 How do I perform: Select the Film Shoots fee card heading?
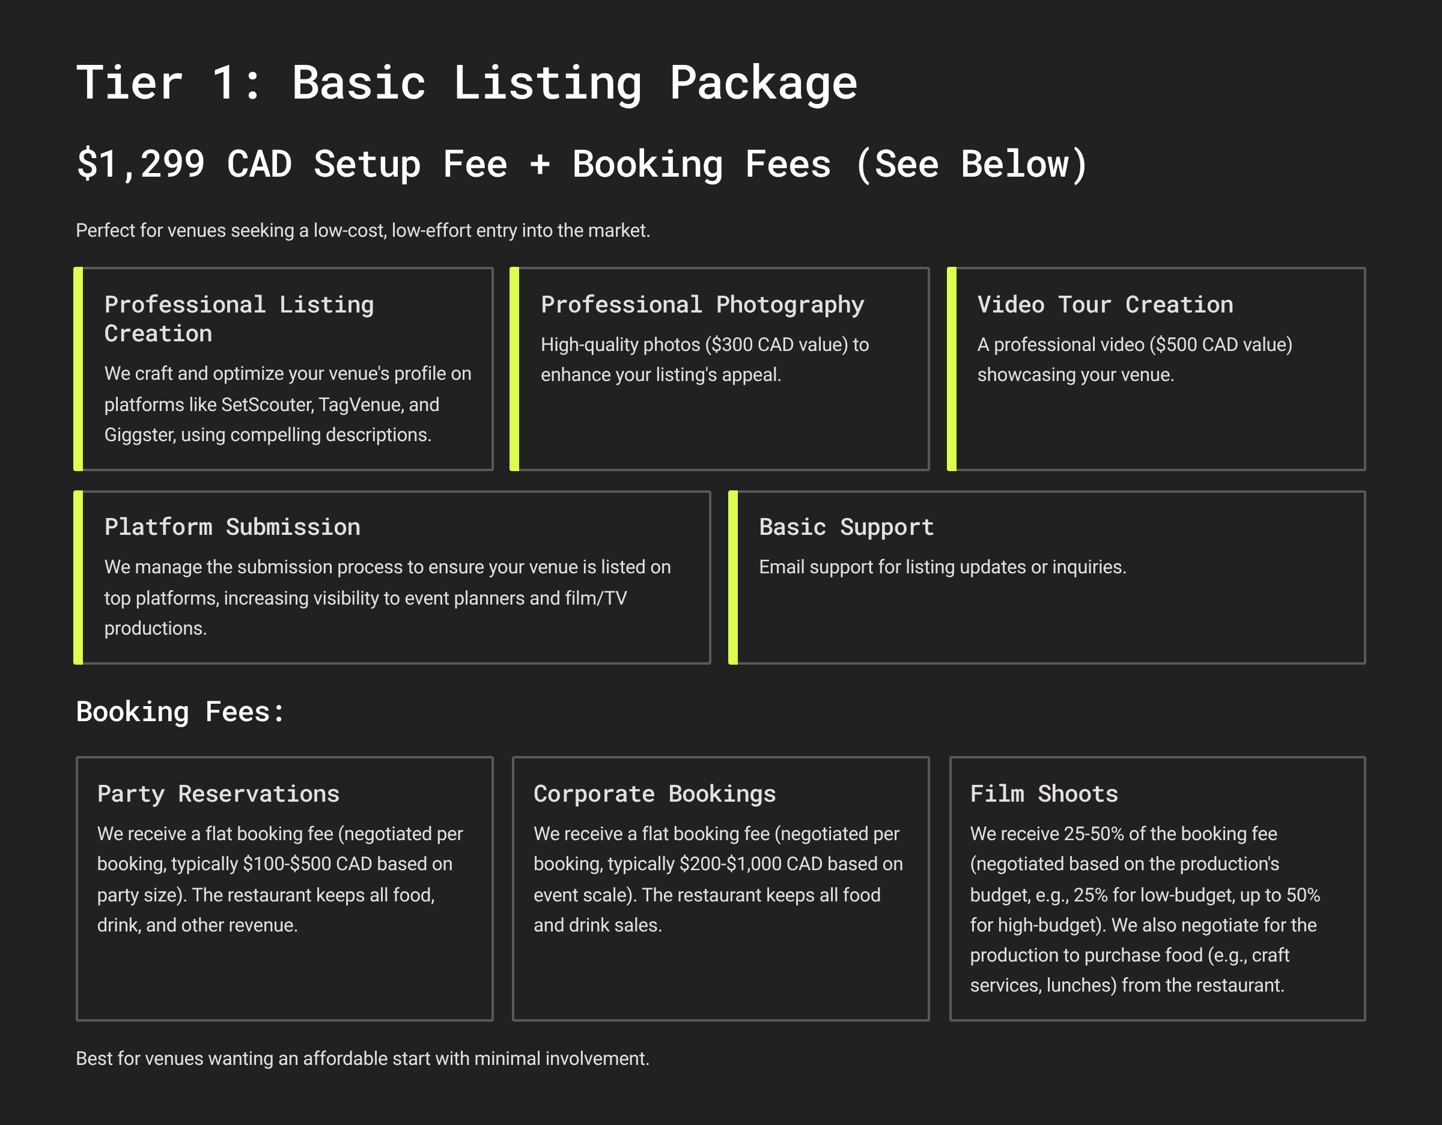[1043, 794]
